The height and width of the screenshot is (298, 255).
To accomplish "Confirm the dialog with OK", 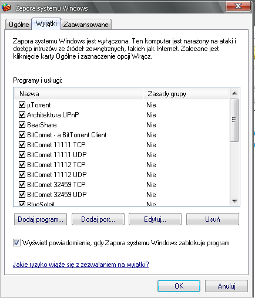I will [179, 286].
